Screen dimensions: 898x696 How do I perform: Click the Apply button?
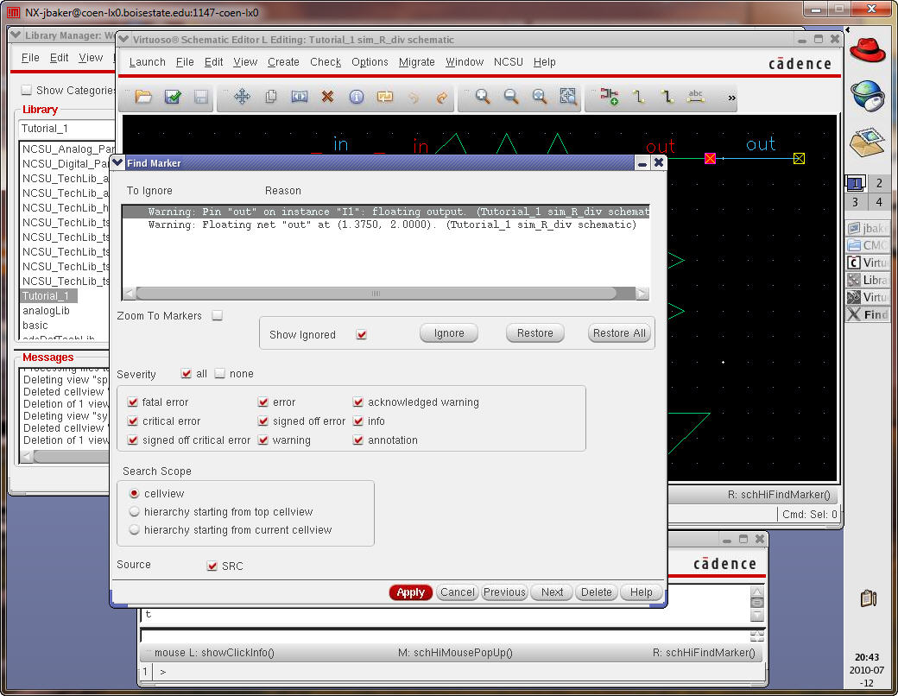pyautogui.click(x=410, y=592)
